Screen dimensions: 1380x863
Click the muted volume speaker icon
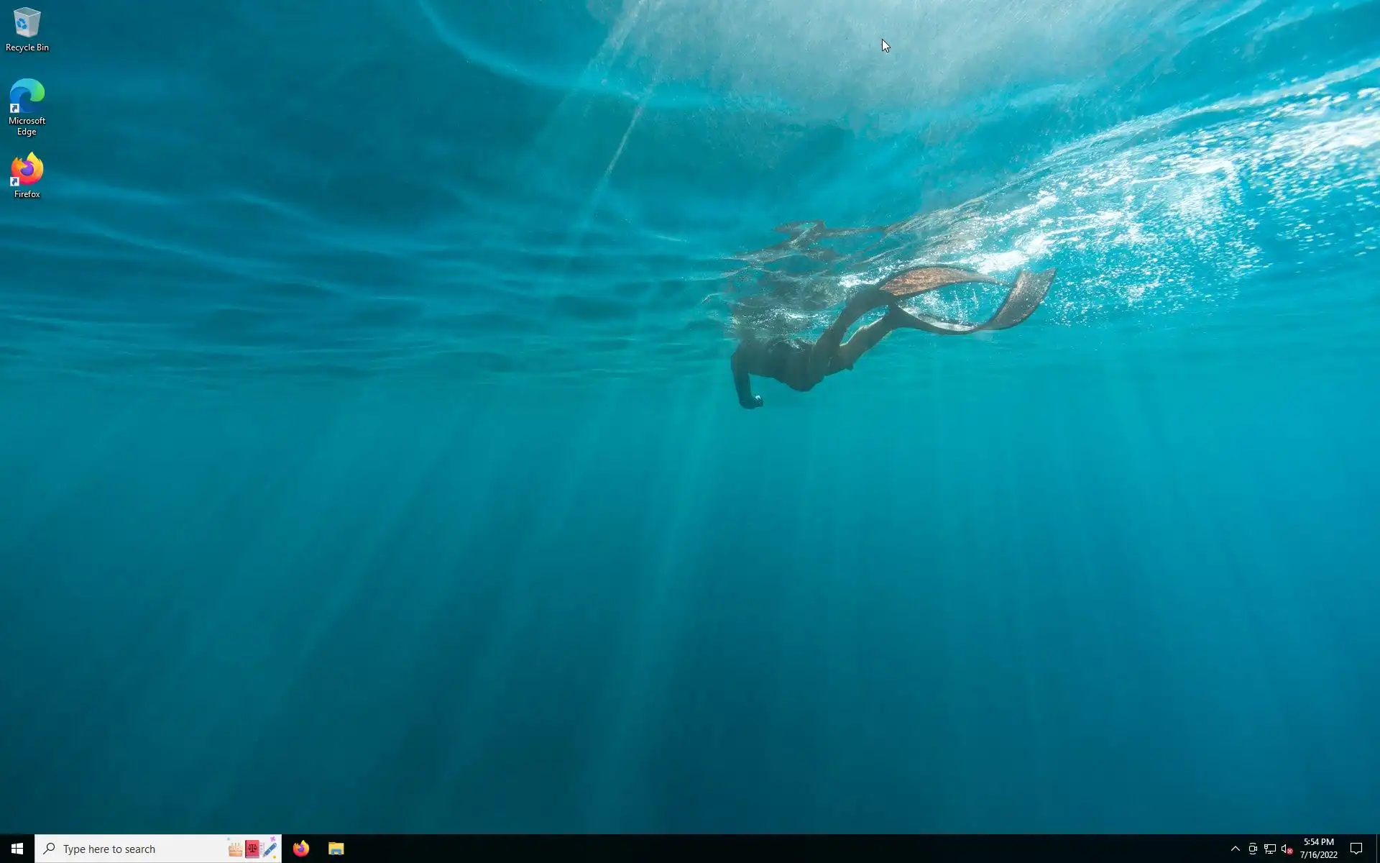pos(1287,849)
